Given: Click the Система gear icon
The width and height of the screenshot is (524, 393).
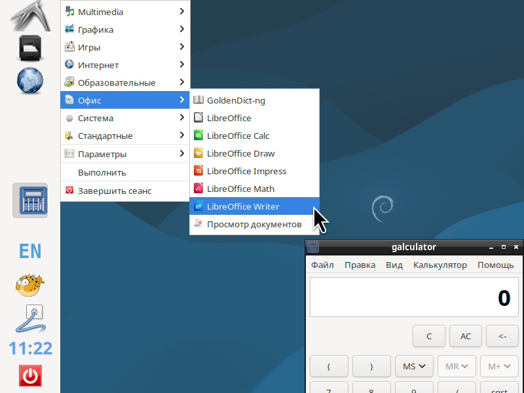Looking at the screenshot, I should [69, 118].
